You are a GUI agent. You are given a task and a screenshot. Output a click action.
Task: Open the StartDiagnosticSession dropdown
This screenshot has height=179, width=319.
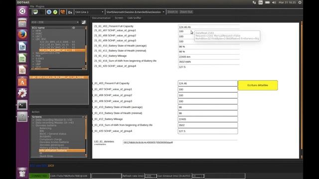(135, 12)
